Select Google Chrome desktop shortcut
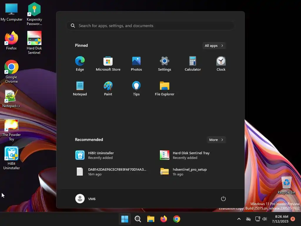The height and width of the screenshot is (226, 301). pyautogui.click(x=11, y=72)
